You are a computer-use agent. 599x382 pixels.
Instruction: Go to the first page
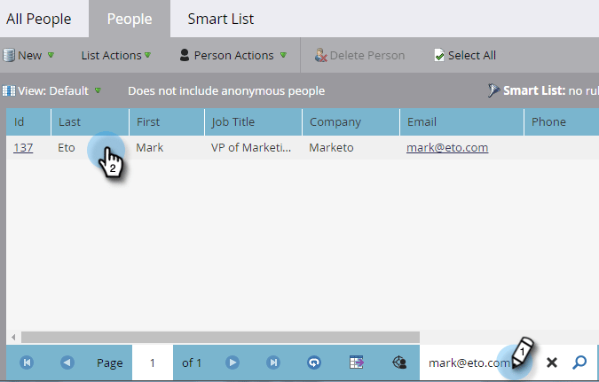[x=27, y=363]
